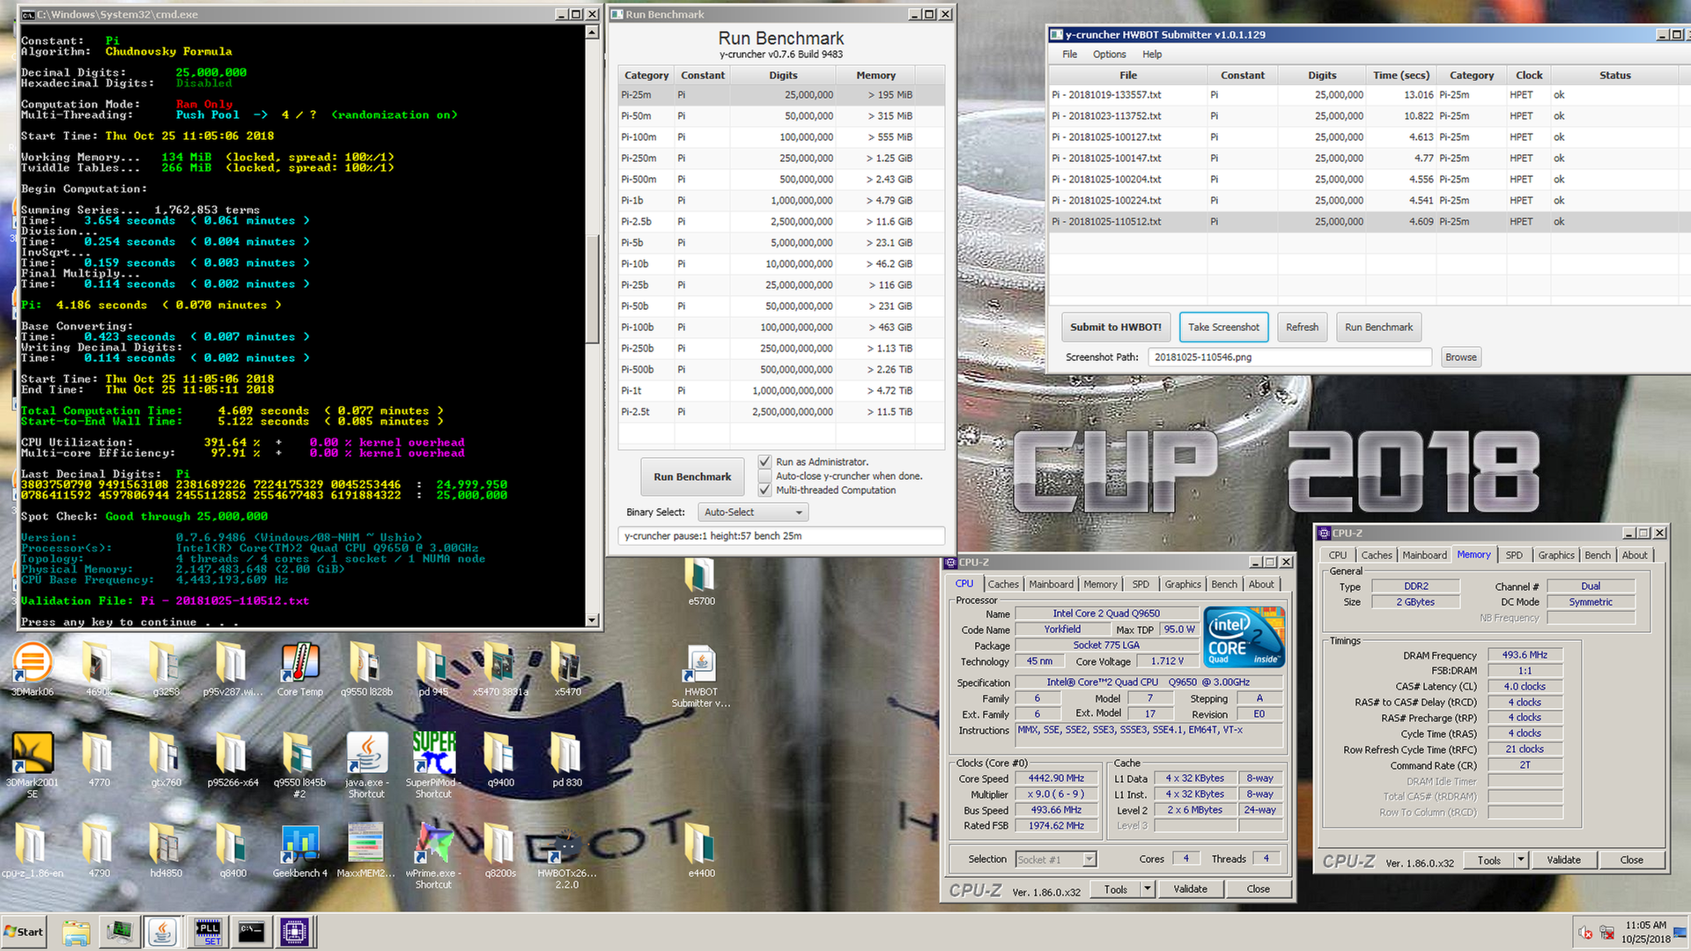The height and width of the screenshot is (951, 1691).
Task: Click the CPU-Z taskbar icon
Action: coord(294,933)
